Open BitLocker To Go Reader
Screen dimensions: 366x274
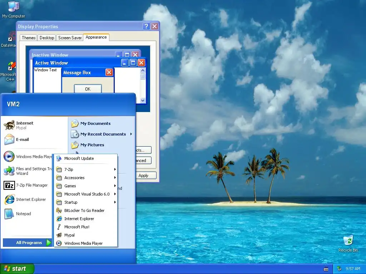point(86,210)
